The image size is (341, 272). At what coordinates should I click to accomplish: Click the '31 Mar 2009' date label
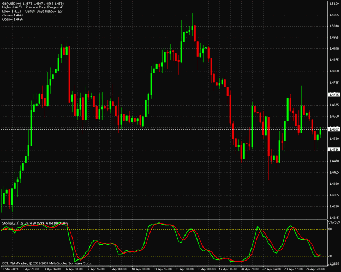tap(9, 269)
